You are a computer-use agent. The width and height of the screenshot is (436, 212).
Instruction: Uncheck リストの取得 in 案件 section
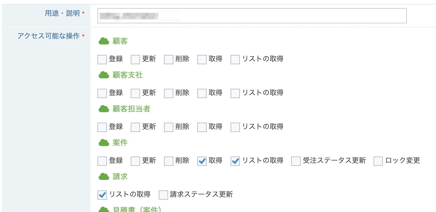235,161
